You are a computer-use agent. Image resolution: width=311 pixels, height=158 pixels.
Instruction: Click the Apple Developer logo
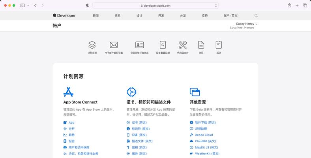click(64, 15)
